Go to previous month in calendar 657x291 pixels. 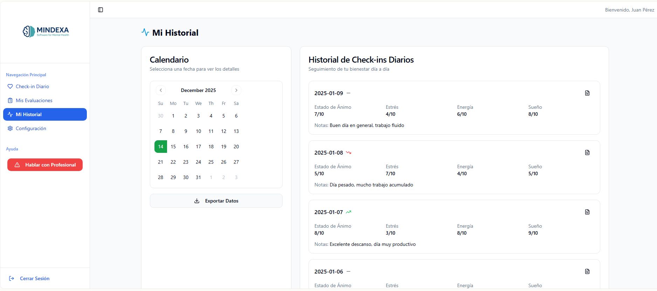tap(161, 90)
